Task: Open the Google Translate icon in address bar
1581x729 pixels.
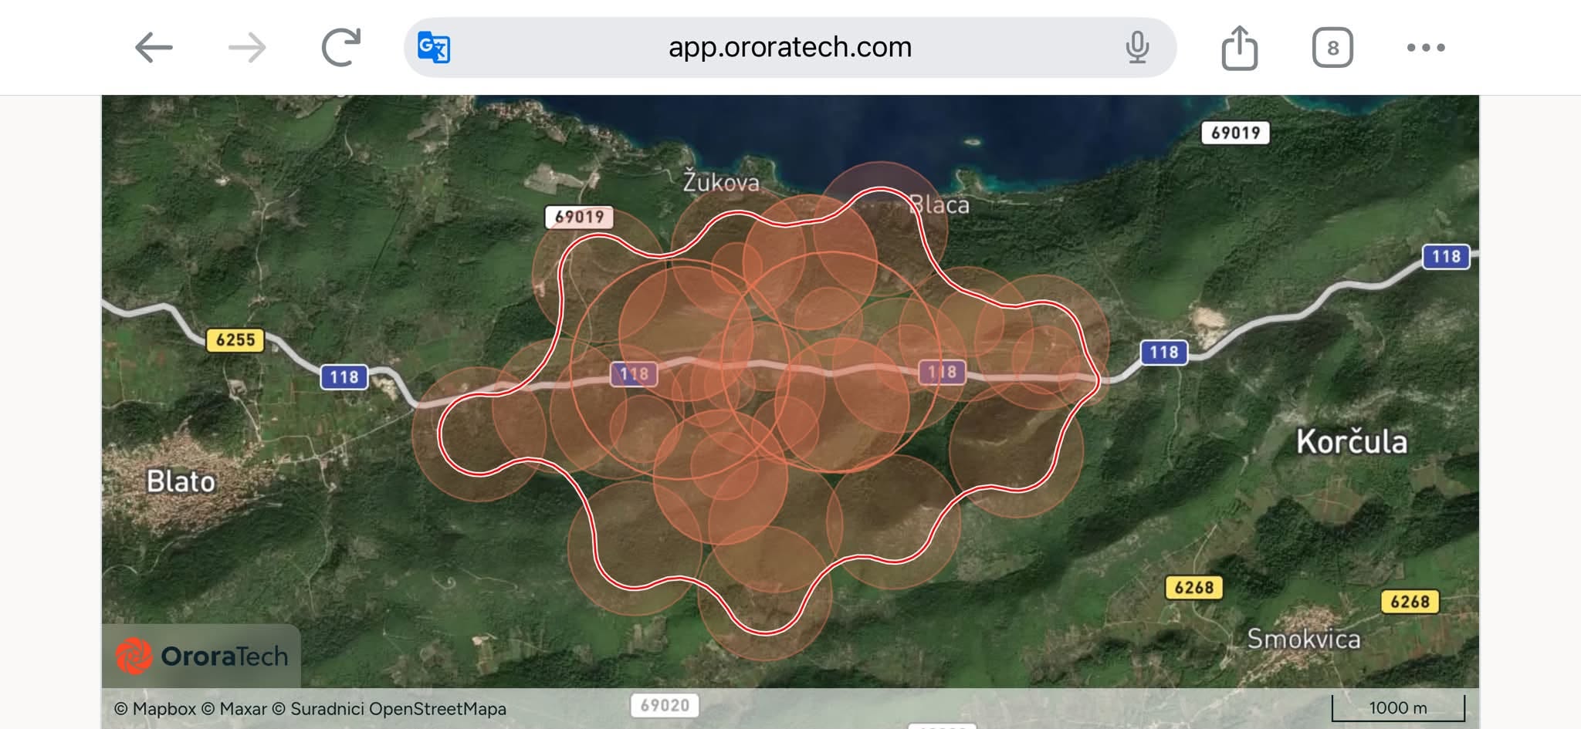Action: click(x=434, y=47)
